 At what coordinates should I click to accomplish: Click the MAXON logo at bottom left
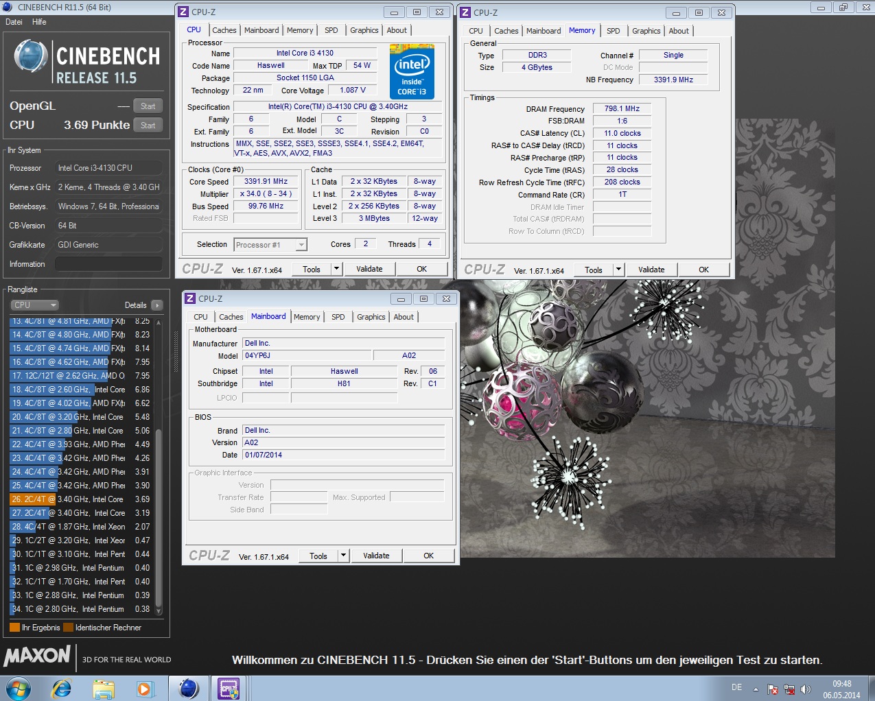(x=37, y=656)
